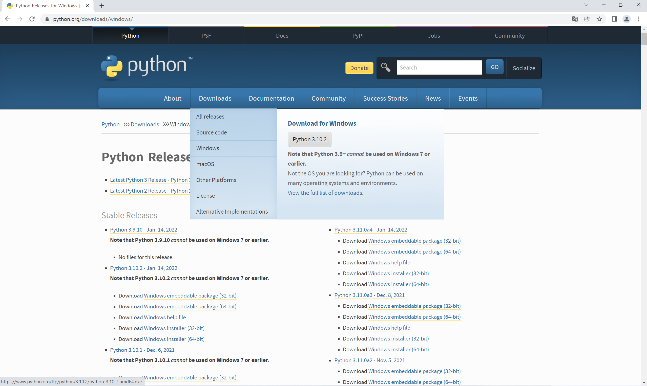Screen dimensions: 647x386
Task: Open Python 3.11.0a2 - Nov. 5, 2021
Action: 369,360
